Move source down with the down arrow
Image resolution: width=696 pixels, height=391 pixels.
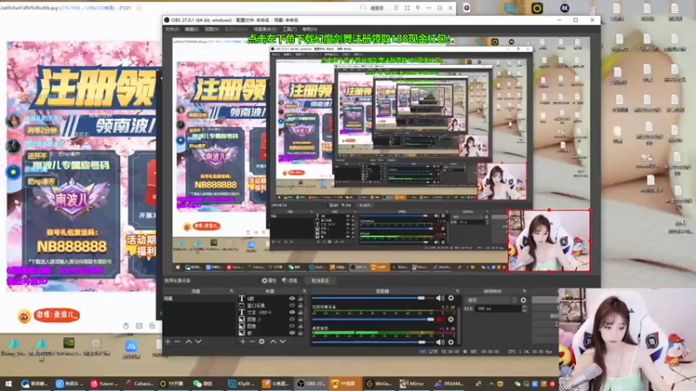tap(283, 341)
